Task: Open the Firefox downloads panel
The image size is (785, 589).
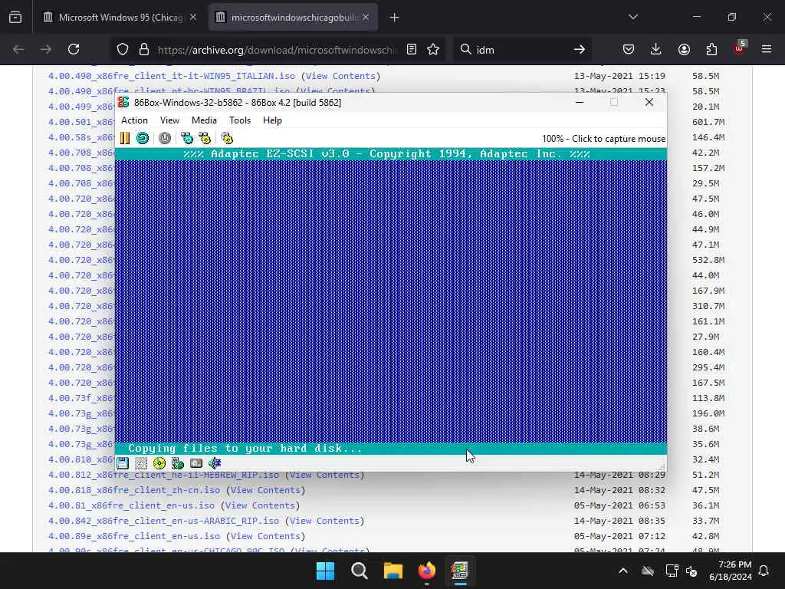Action: tap(656, 50)
